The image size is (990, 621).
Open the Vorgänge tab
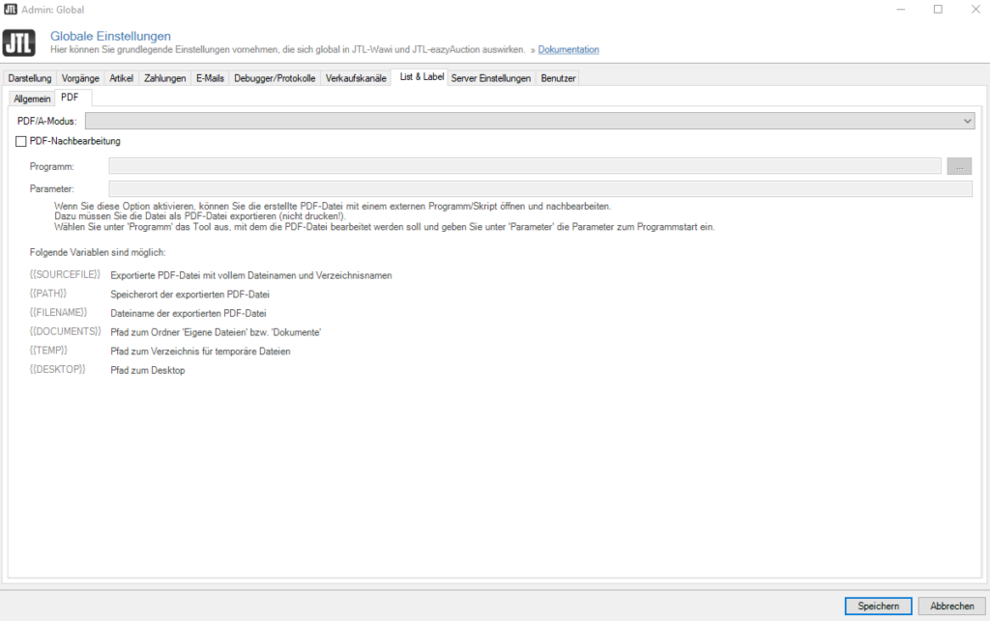click(x=80, y=78)
